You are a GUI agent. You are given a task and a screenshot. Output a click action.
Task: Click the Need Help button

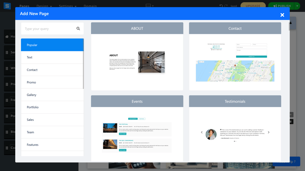pos(286,161)
